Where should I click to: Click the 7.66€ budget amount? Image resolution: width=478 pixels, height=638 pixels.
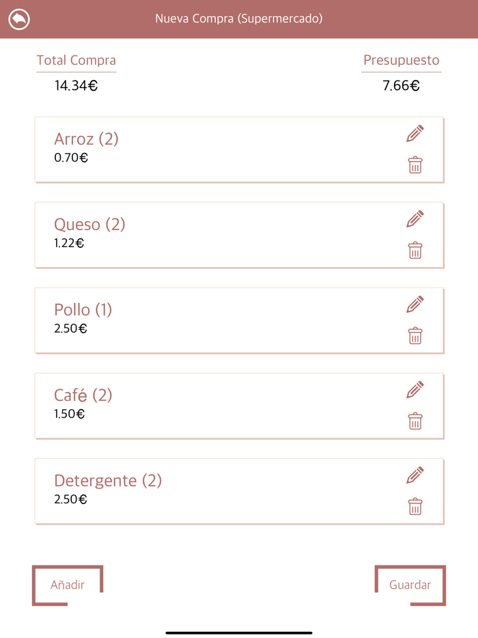point(399,85)
